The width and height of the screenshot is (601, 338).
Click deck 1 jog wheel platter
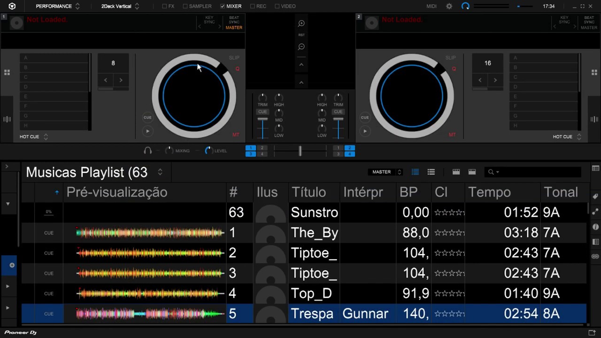tap(194, 96)
